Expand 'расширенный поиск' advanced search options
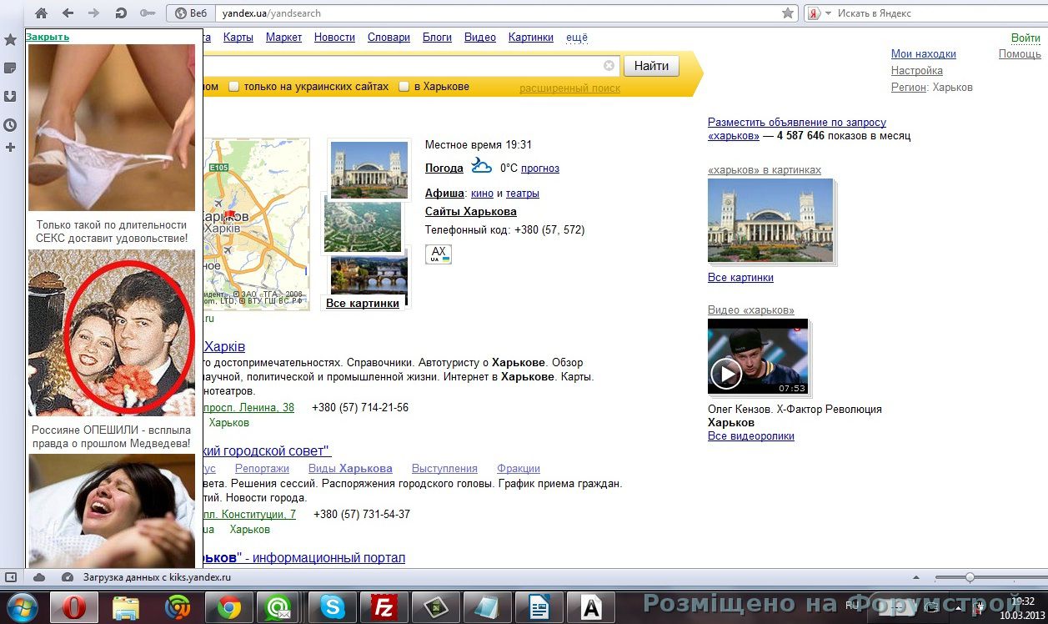 (569, 88)
